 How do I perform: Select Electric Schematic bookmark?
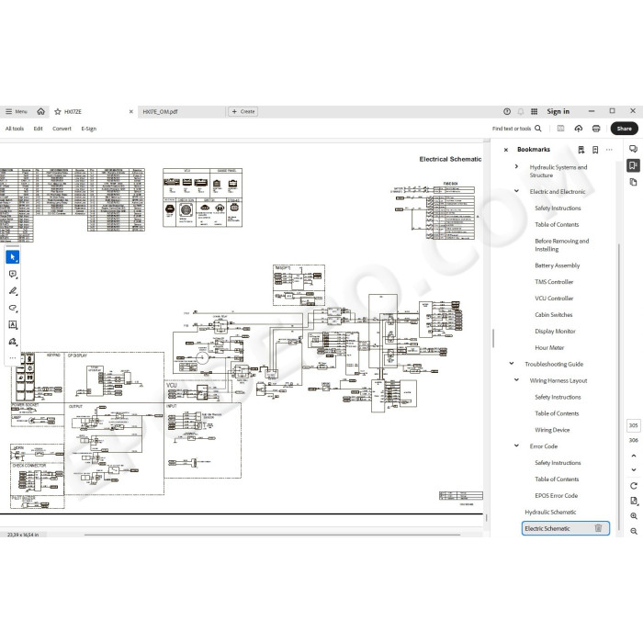pyautogui.click(x=547, y=528)
